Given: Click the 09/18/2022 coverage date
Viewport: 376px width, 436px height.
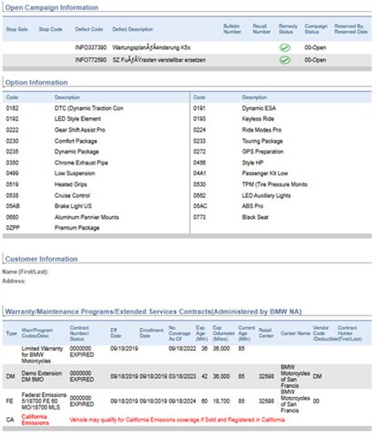Looking at the screenshot, I should pos(183,349).
